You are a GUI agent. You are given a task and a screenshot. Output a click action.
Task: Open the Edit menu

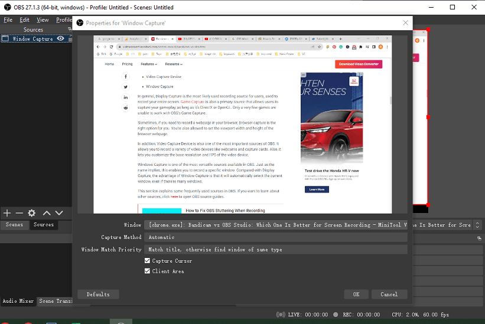(24, 19)
